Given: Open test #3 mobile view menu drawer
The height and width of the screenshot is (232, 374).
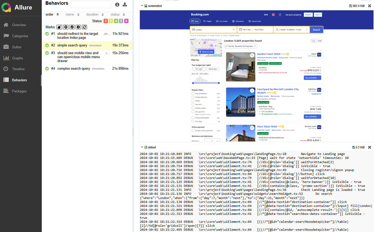Looking at the screenshot, I should [x=87, y=57].
